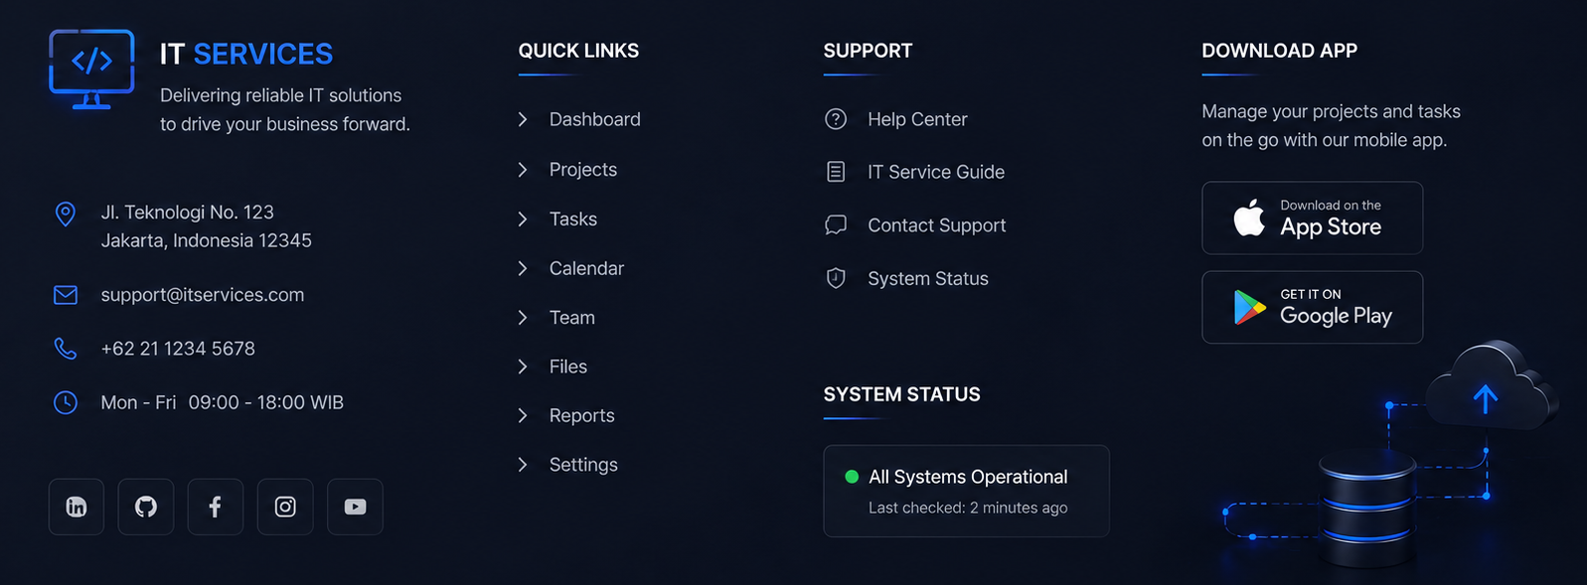1587x585 pixels.
Task: Open the Calendar quick link
Action: click(x=586, y=268)
